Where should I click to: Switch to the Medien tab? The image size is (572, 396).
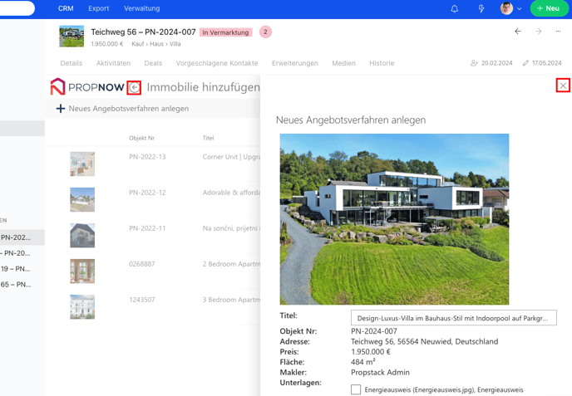tap(343, 63)
